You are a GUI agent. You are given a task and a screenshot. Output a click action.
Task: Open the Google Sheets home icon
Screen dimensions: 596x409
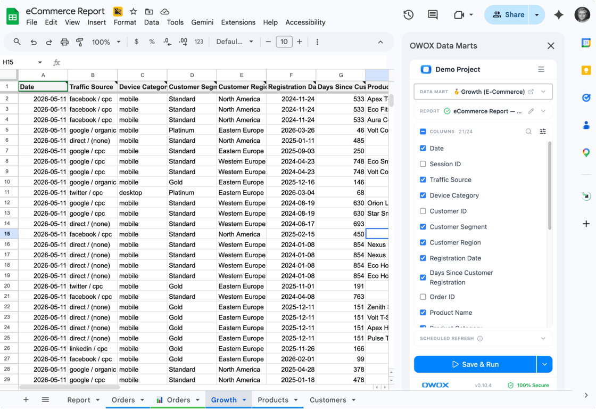click(13, 17)
